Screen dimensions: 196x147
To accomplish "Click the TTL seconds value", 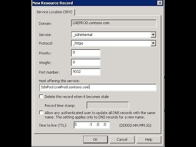I will (105, 125).
